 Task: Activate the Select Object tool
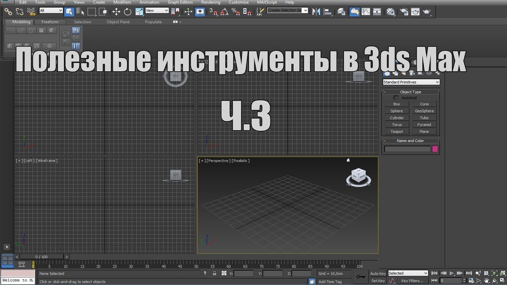coord(69,11)
